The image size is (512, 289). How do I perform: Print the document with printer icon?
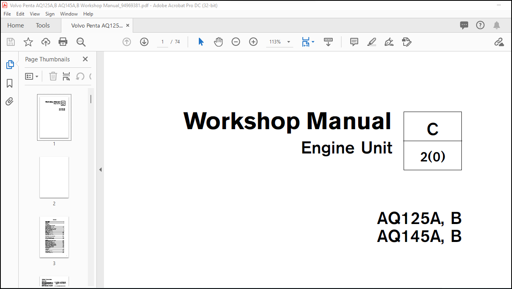[x=63, y=42]
